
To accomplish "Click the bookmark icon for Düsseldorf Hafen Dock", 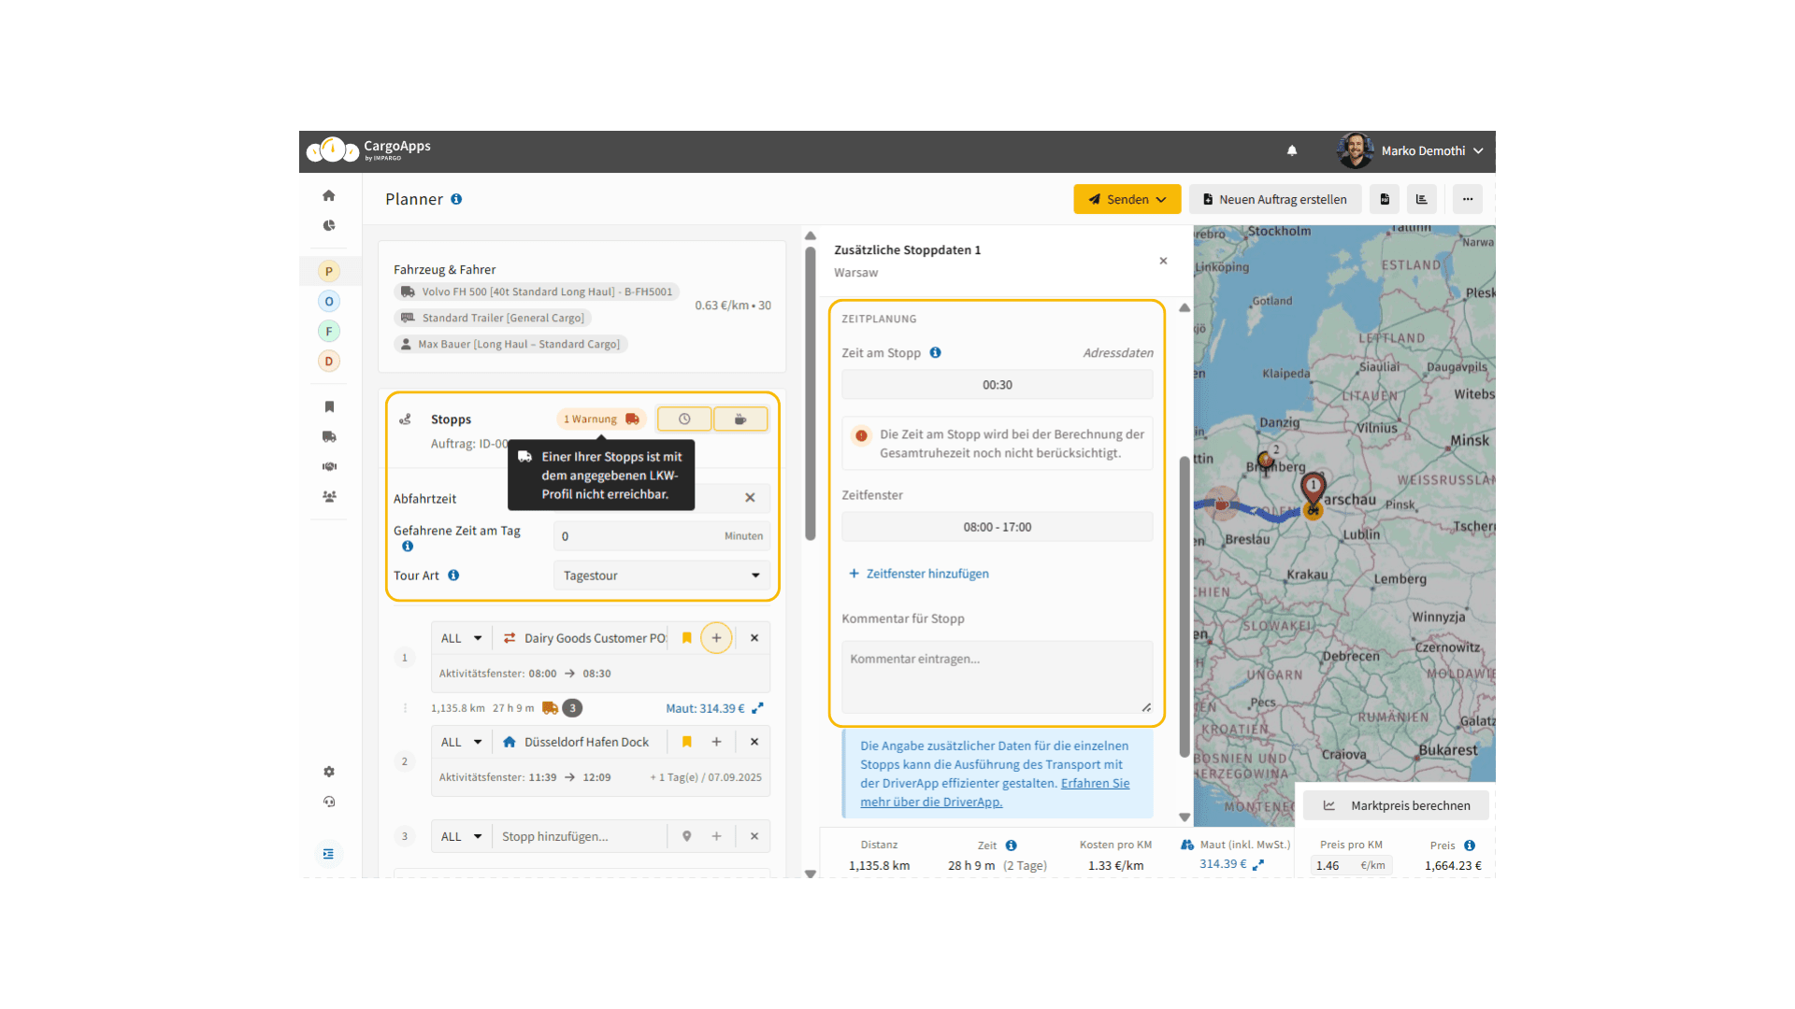I will [x=687, y=742].
